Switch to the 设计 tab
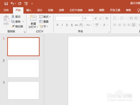 pyautogui.click(x=40, y=10)
